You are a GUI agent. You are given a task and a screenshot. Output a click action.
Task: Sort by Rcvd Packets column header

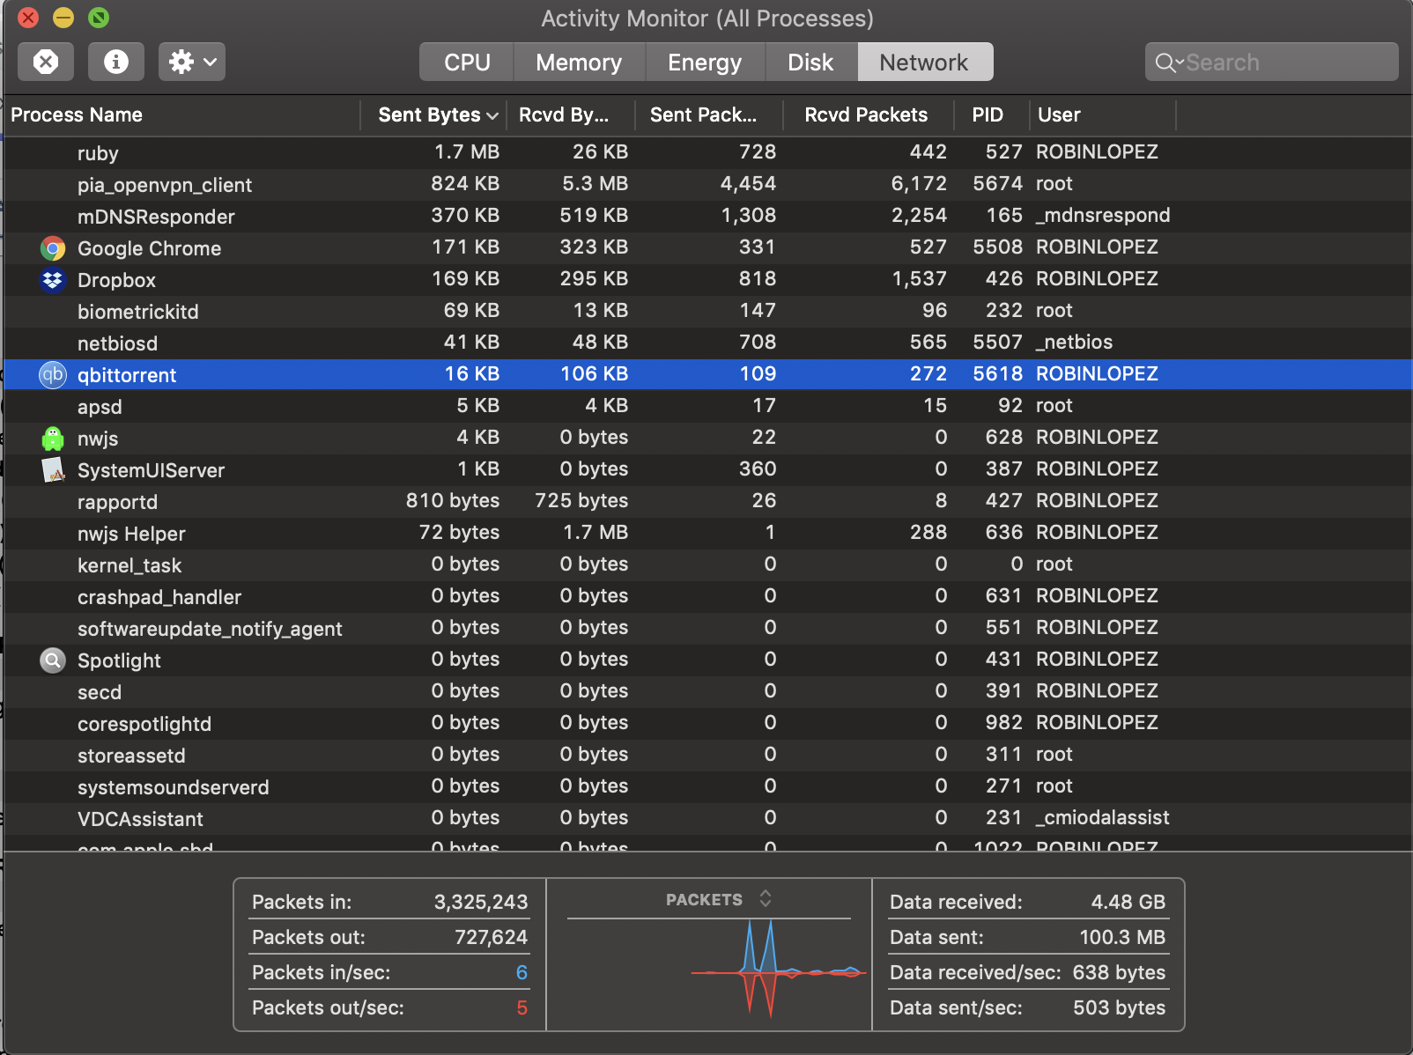[869, 114]
